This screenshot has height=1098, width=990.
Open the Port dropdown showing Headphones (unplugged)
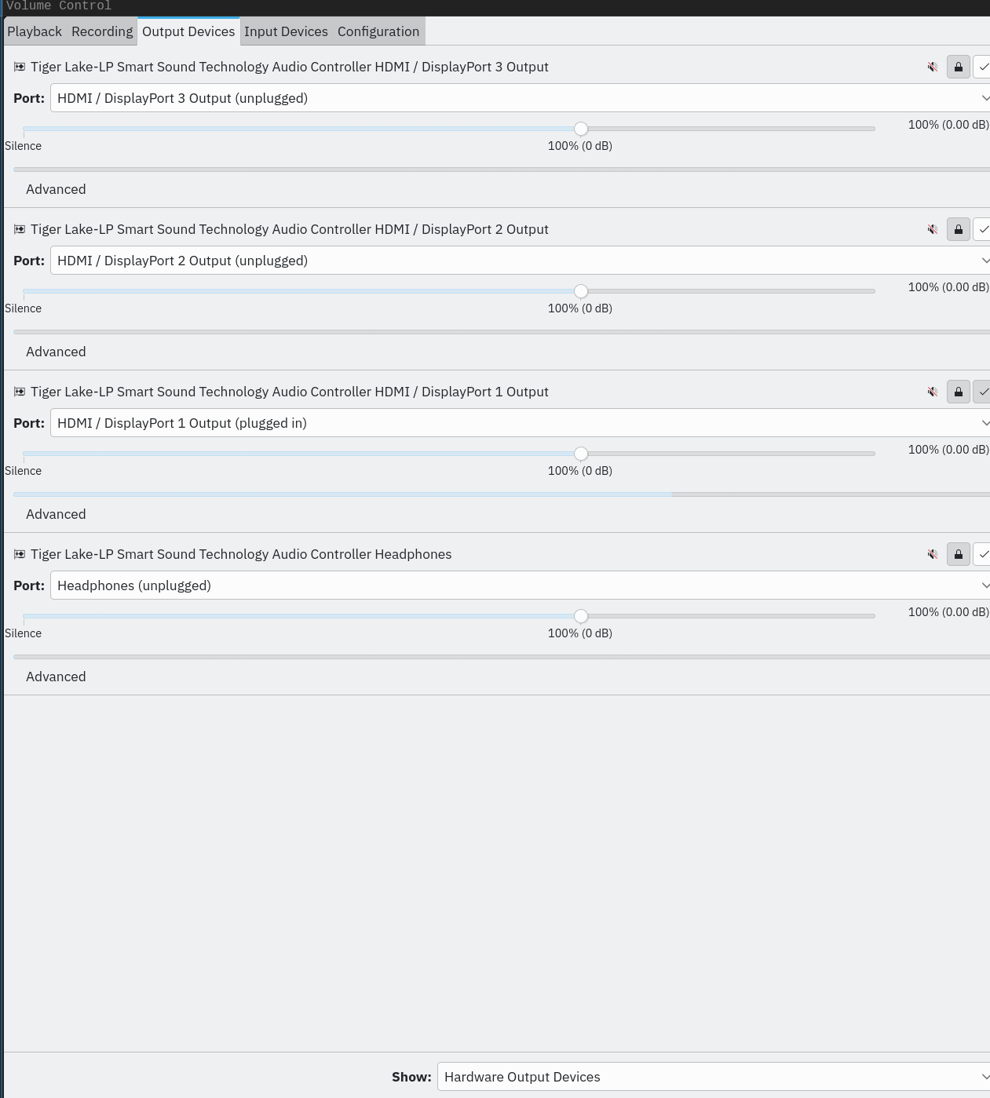point(520,585)
